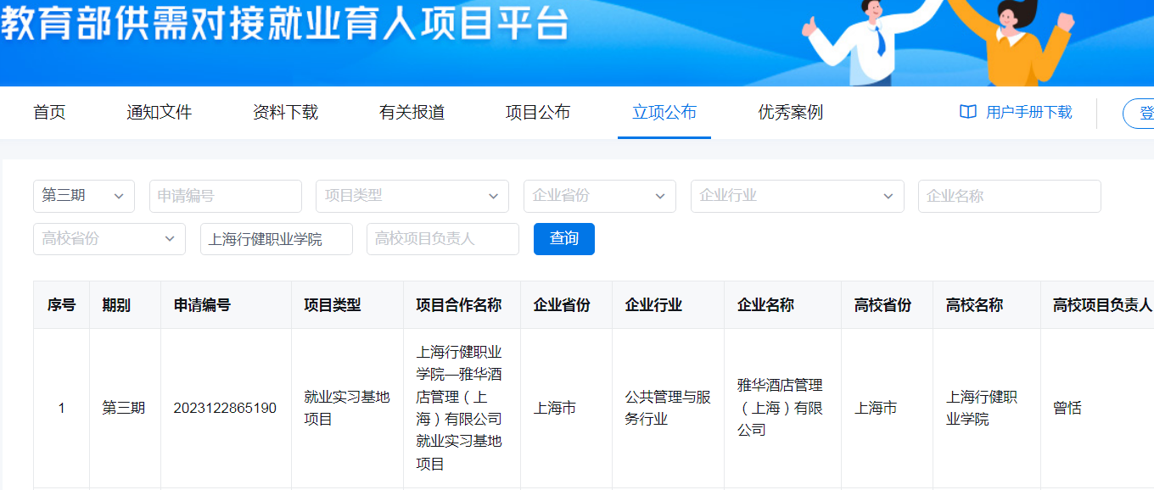Click the partially visible 登 login button

click(x=1141, y=113)
